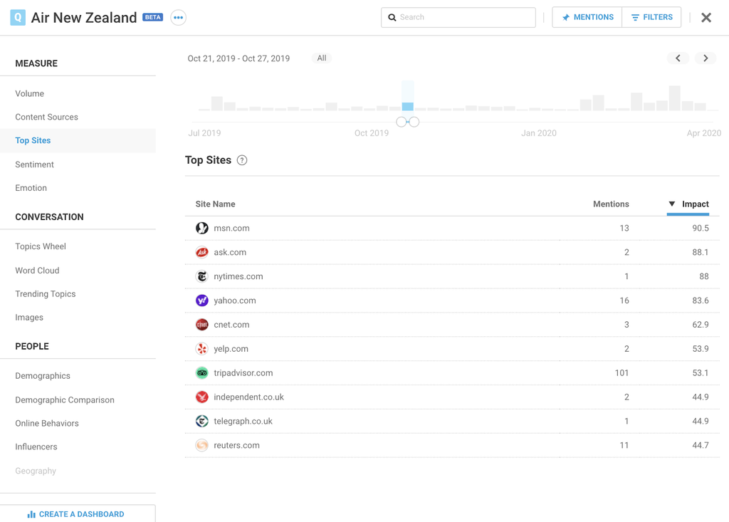The height and width of the screenshot is (522, 729).
Task: Open the Word Cloud view
Action: pos(37,271)
